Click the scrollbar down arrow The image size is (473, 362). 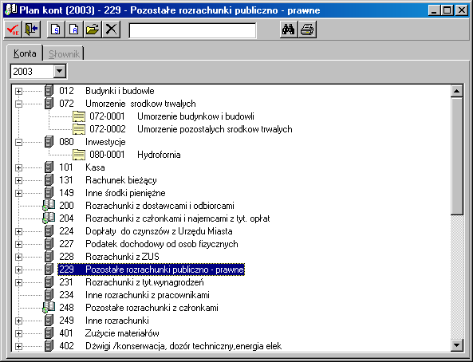(457, 344)
